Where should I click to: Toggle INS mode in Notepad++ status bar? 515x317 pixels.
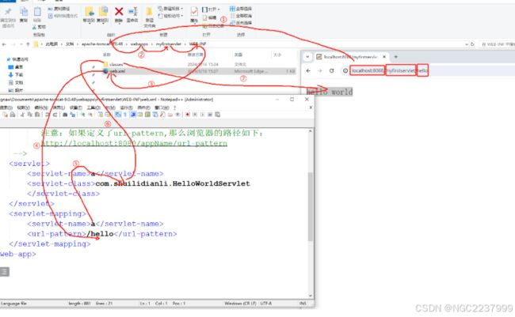[x=303, y=304]
